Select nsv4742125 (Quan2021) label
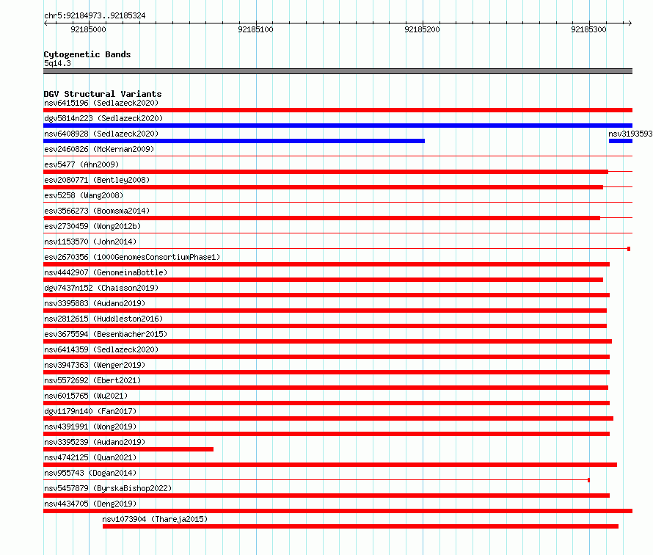The height and width of the screenshot is (555, 653). click(x=90, y=457)
